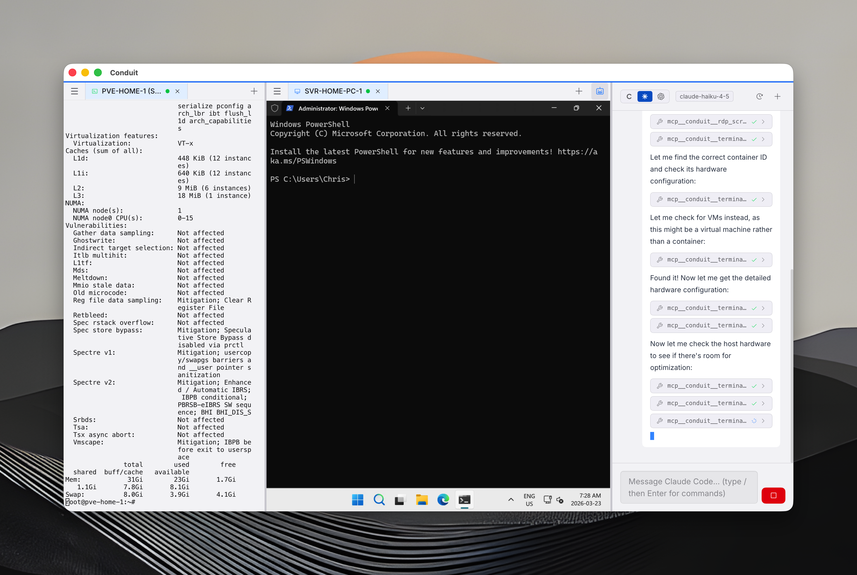Viewport: 857px width, 575px height.
Task: Open Windows Start menu in remote desktop
Action: tap(357, 499)
